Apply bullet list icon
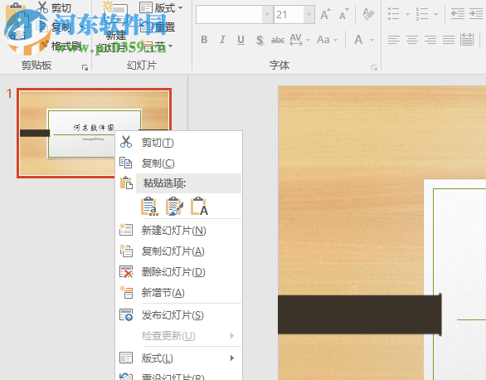The height and width of the screenshot is (380, 486). pos(394,14)
